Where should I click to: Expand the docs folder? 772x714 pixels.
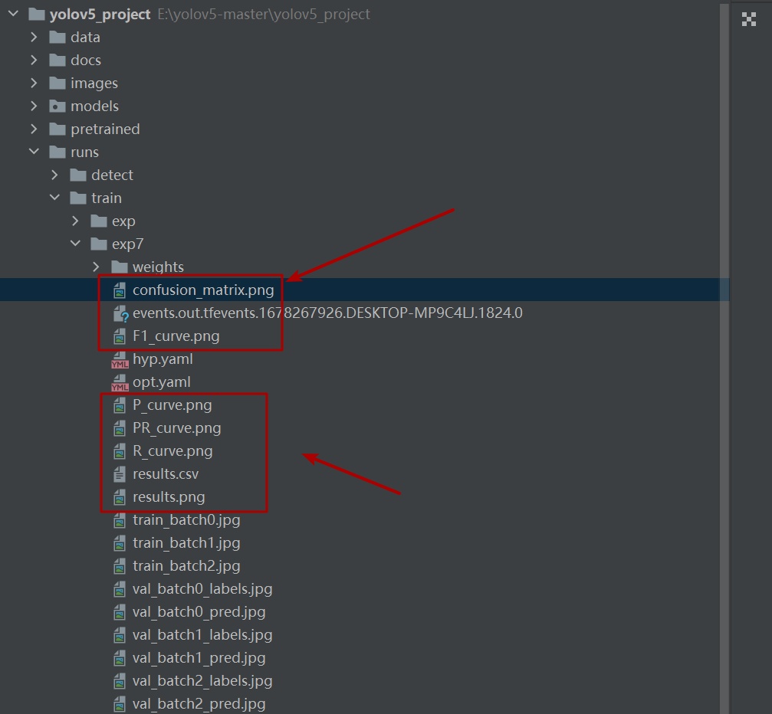click(34, 60)
